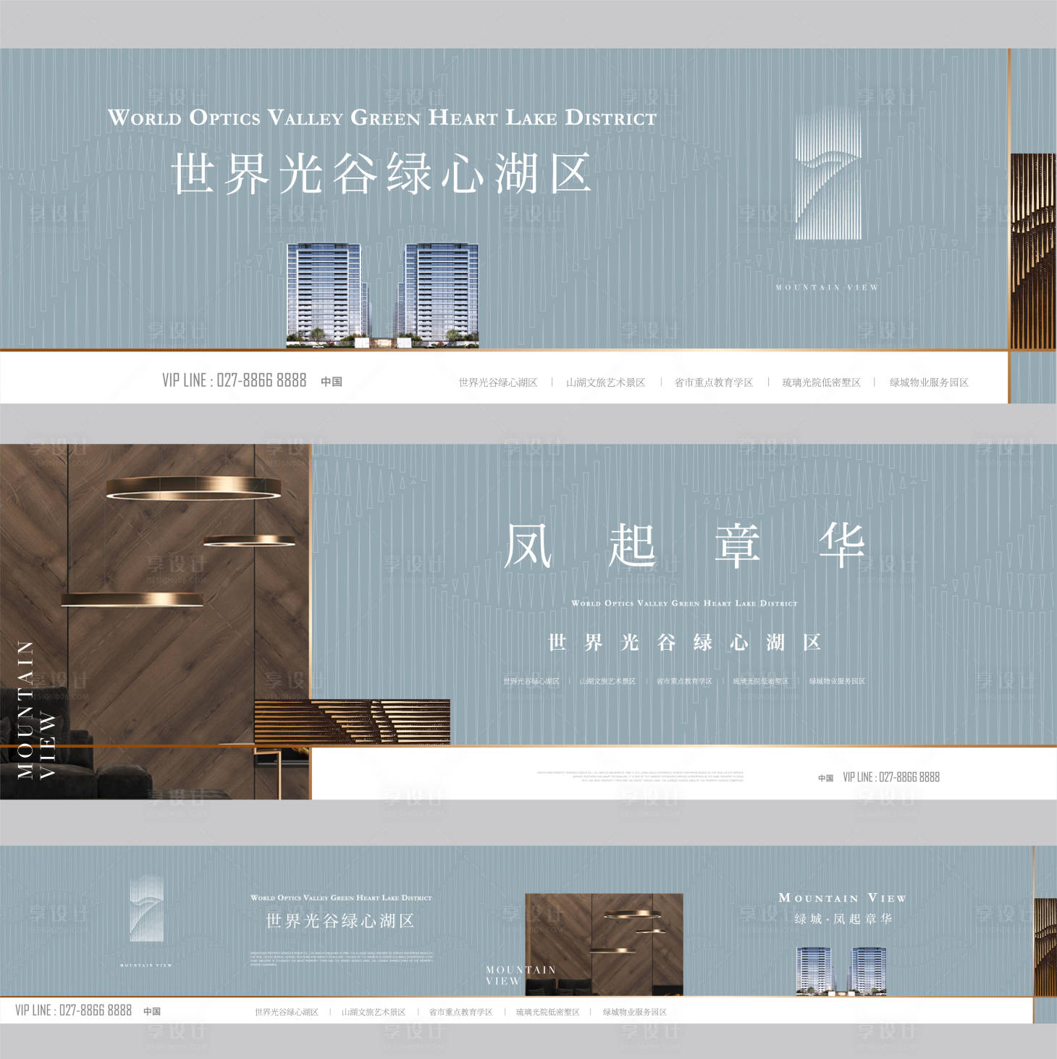Click the large gold ring pendant light

[194, 488]
